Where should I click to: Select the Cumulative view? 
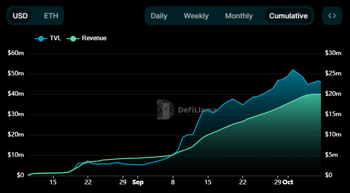pyautogui.click(x=288, y=16)
